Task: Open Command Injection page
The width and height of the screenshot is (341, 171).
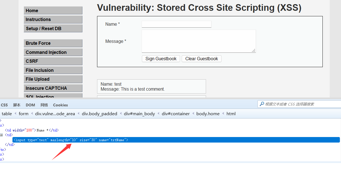Action: (x=53, y=52)
